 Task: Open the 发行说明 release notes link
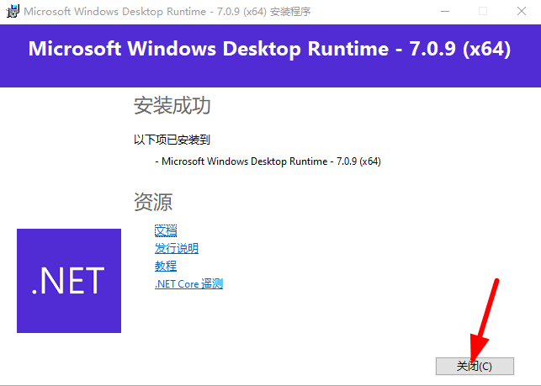point(177,248)
